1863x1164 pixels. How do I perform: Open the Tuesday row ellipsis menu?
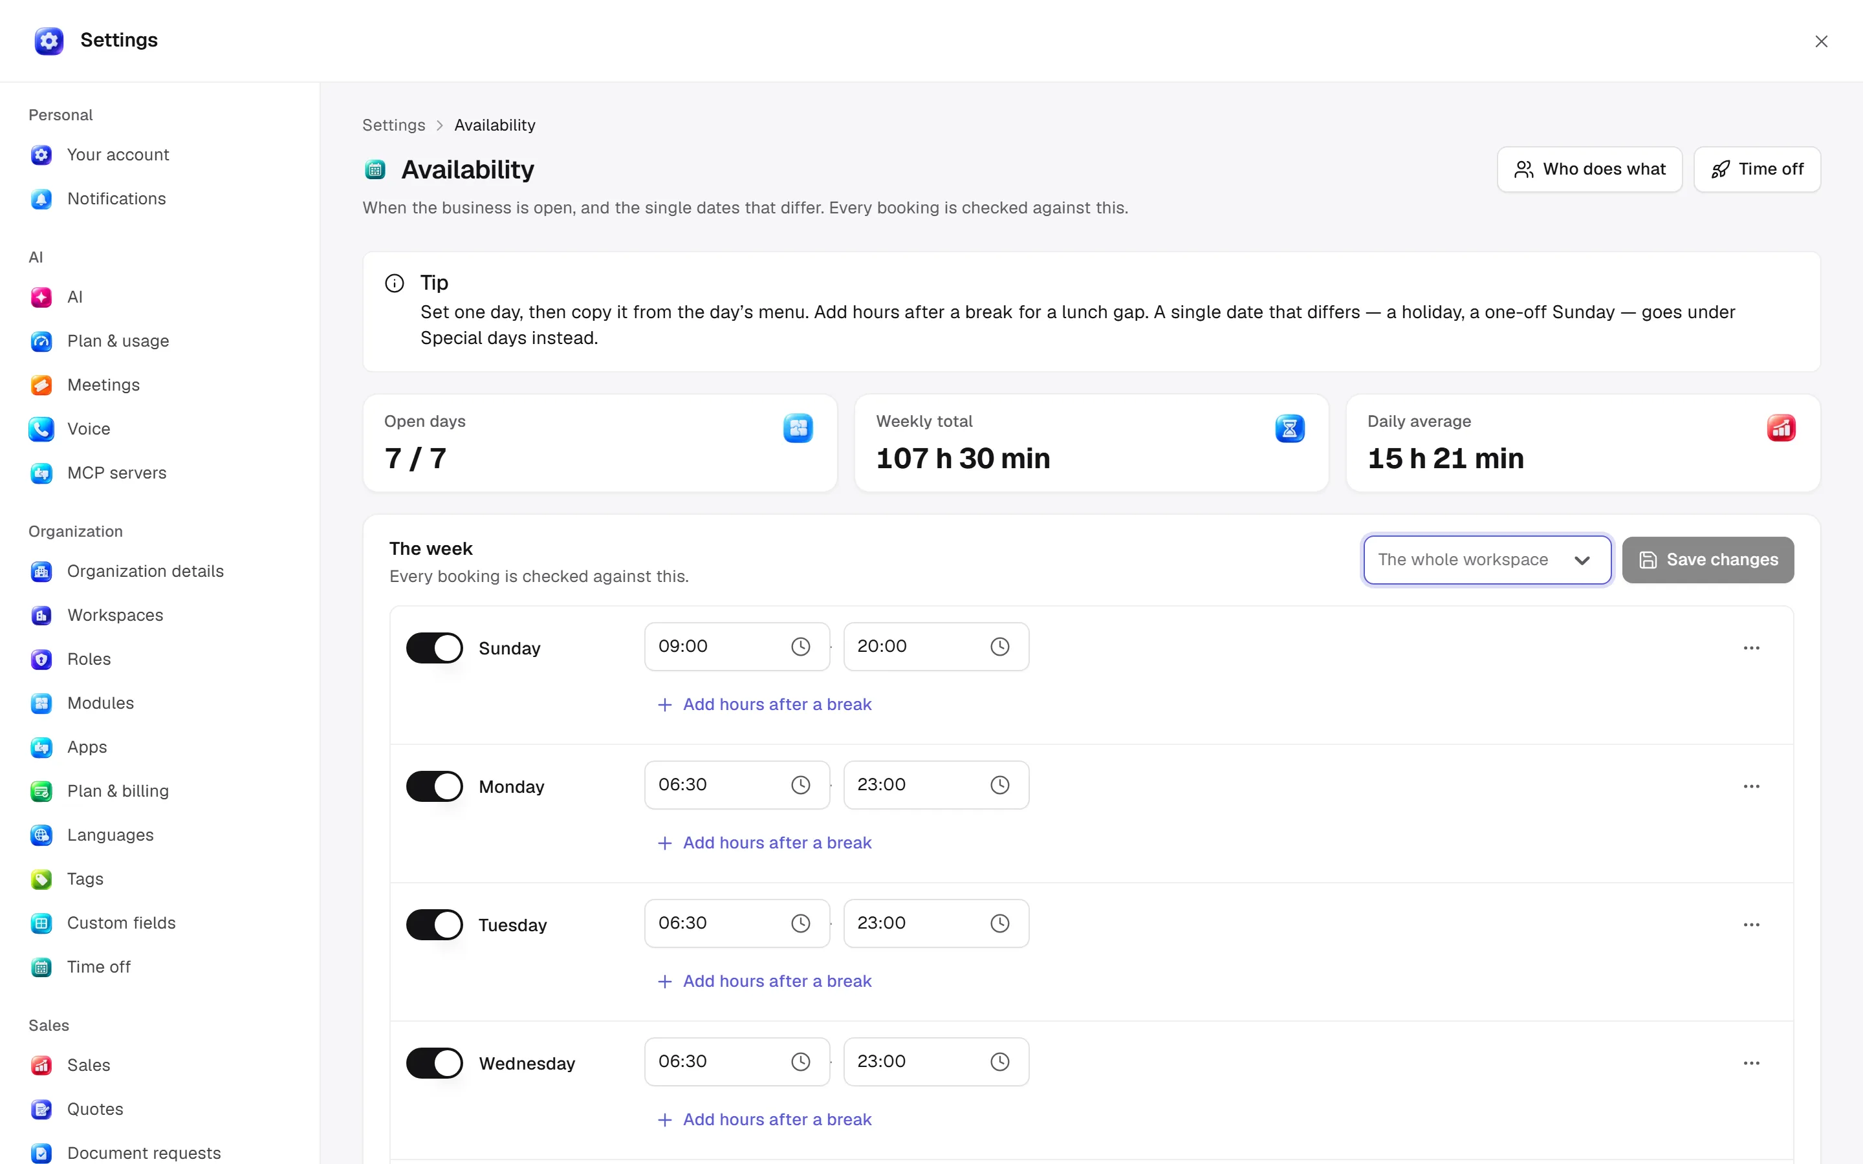pos(1751,925)
